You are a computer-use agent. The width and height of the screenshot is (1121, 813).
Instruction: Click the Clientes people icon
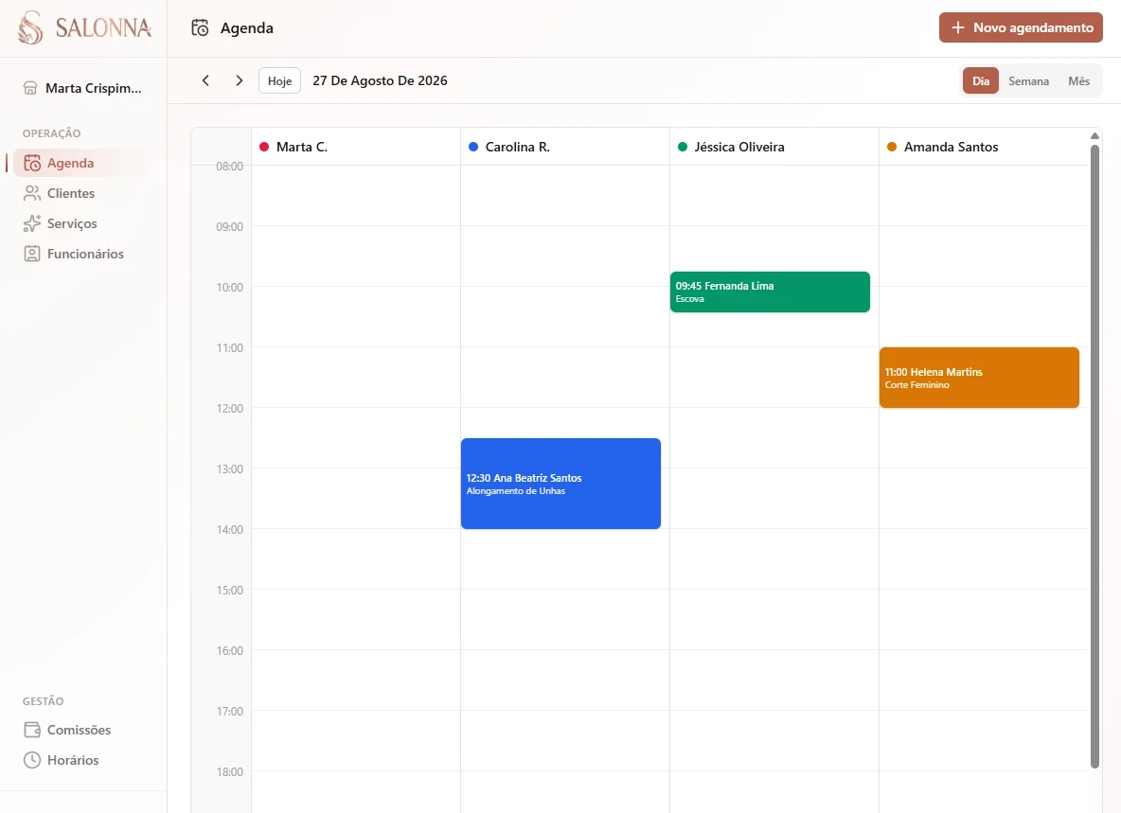(x=32, y=193)
